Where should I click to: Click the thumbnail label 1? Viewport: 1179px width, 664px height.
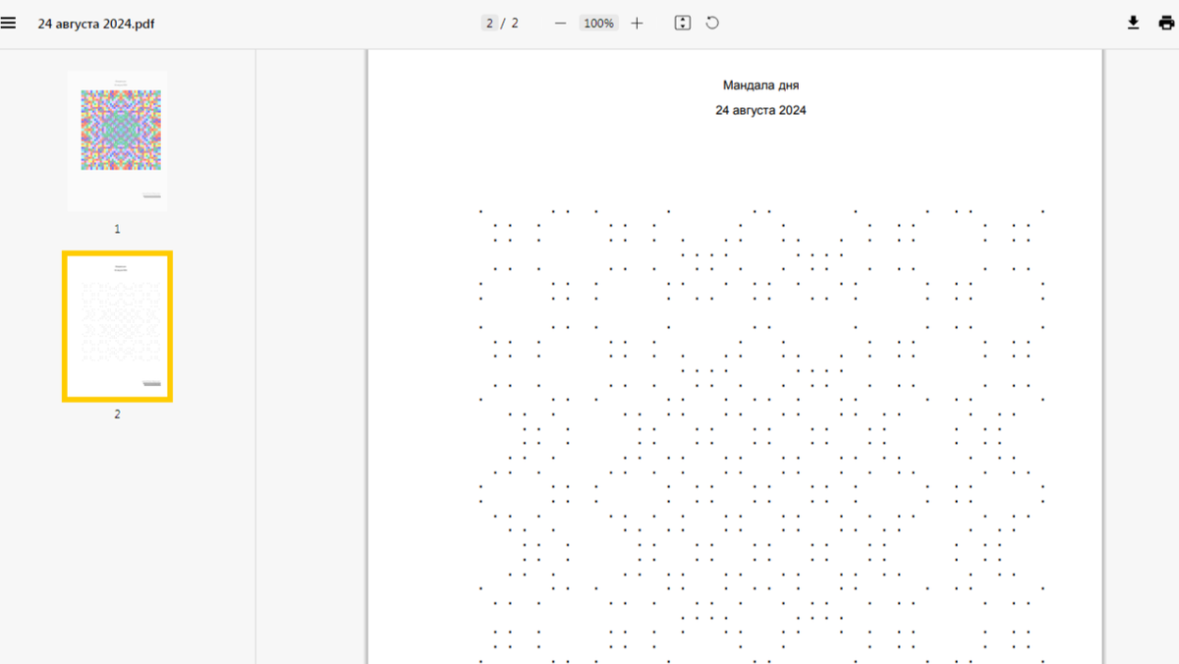coord(117,229)
